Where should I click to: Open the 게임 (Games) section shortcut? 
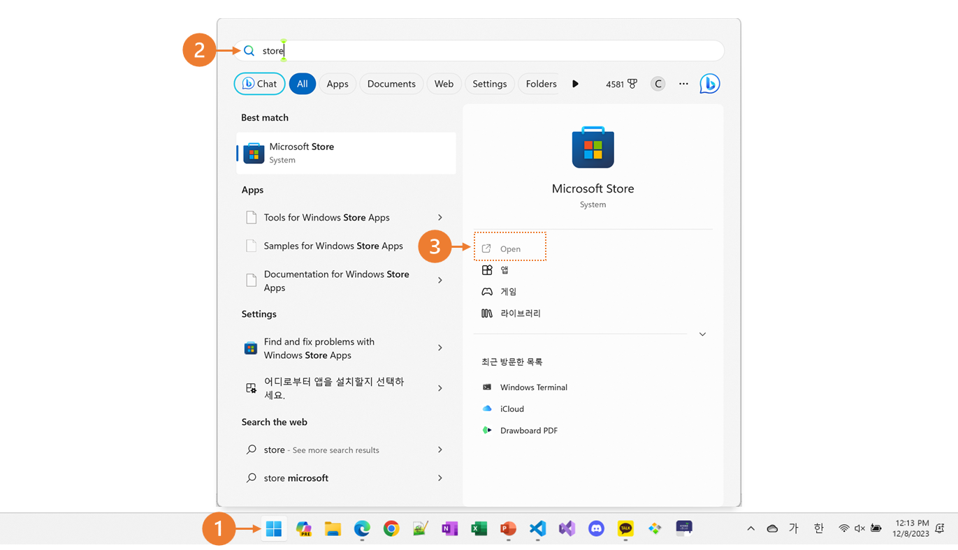pos(499,292)
